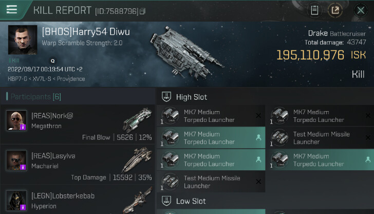
Task: Click the Drake Battlecruiser ship name
Action: pyautogui.click(x=337, y=33)
